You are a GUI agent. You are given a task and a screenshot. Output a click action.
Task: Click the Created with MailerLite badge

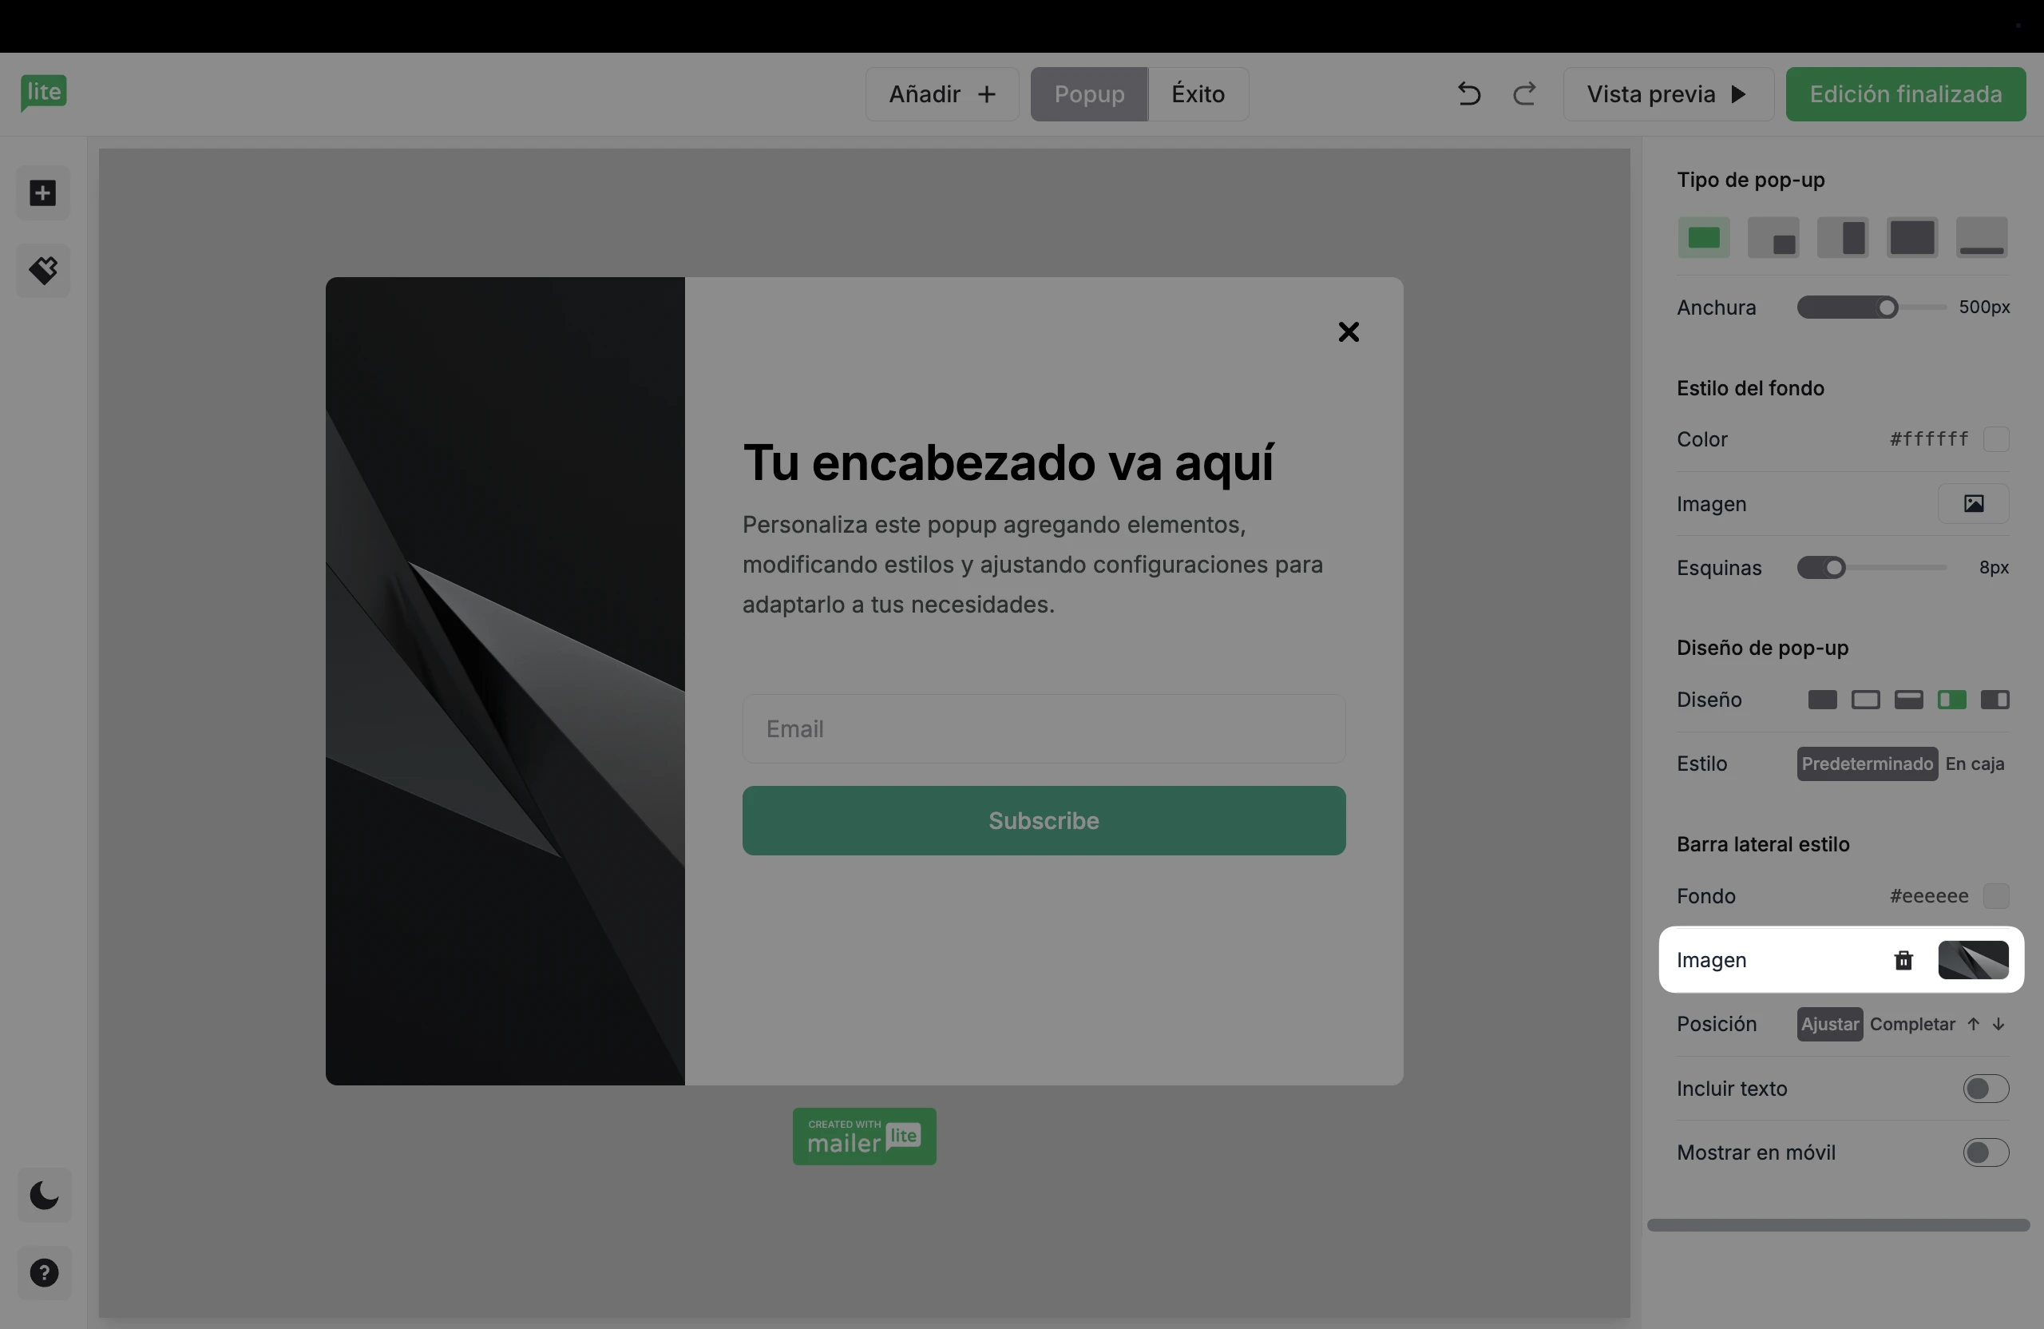[x=864, y=1137]
